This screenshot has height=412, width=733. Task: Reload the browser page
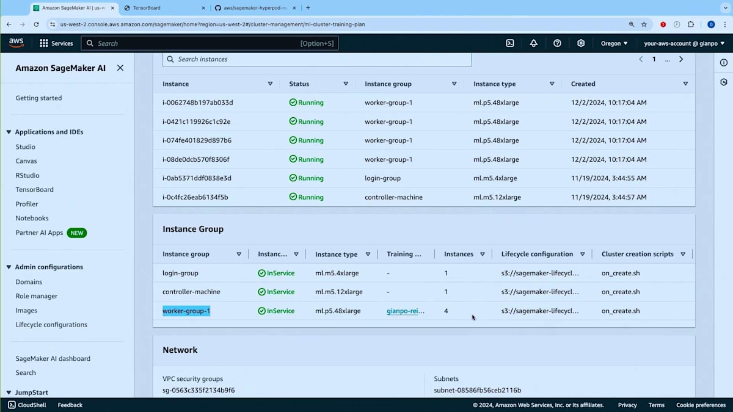tap(36, 24)
